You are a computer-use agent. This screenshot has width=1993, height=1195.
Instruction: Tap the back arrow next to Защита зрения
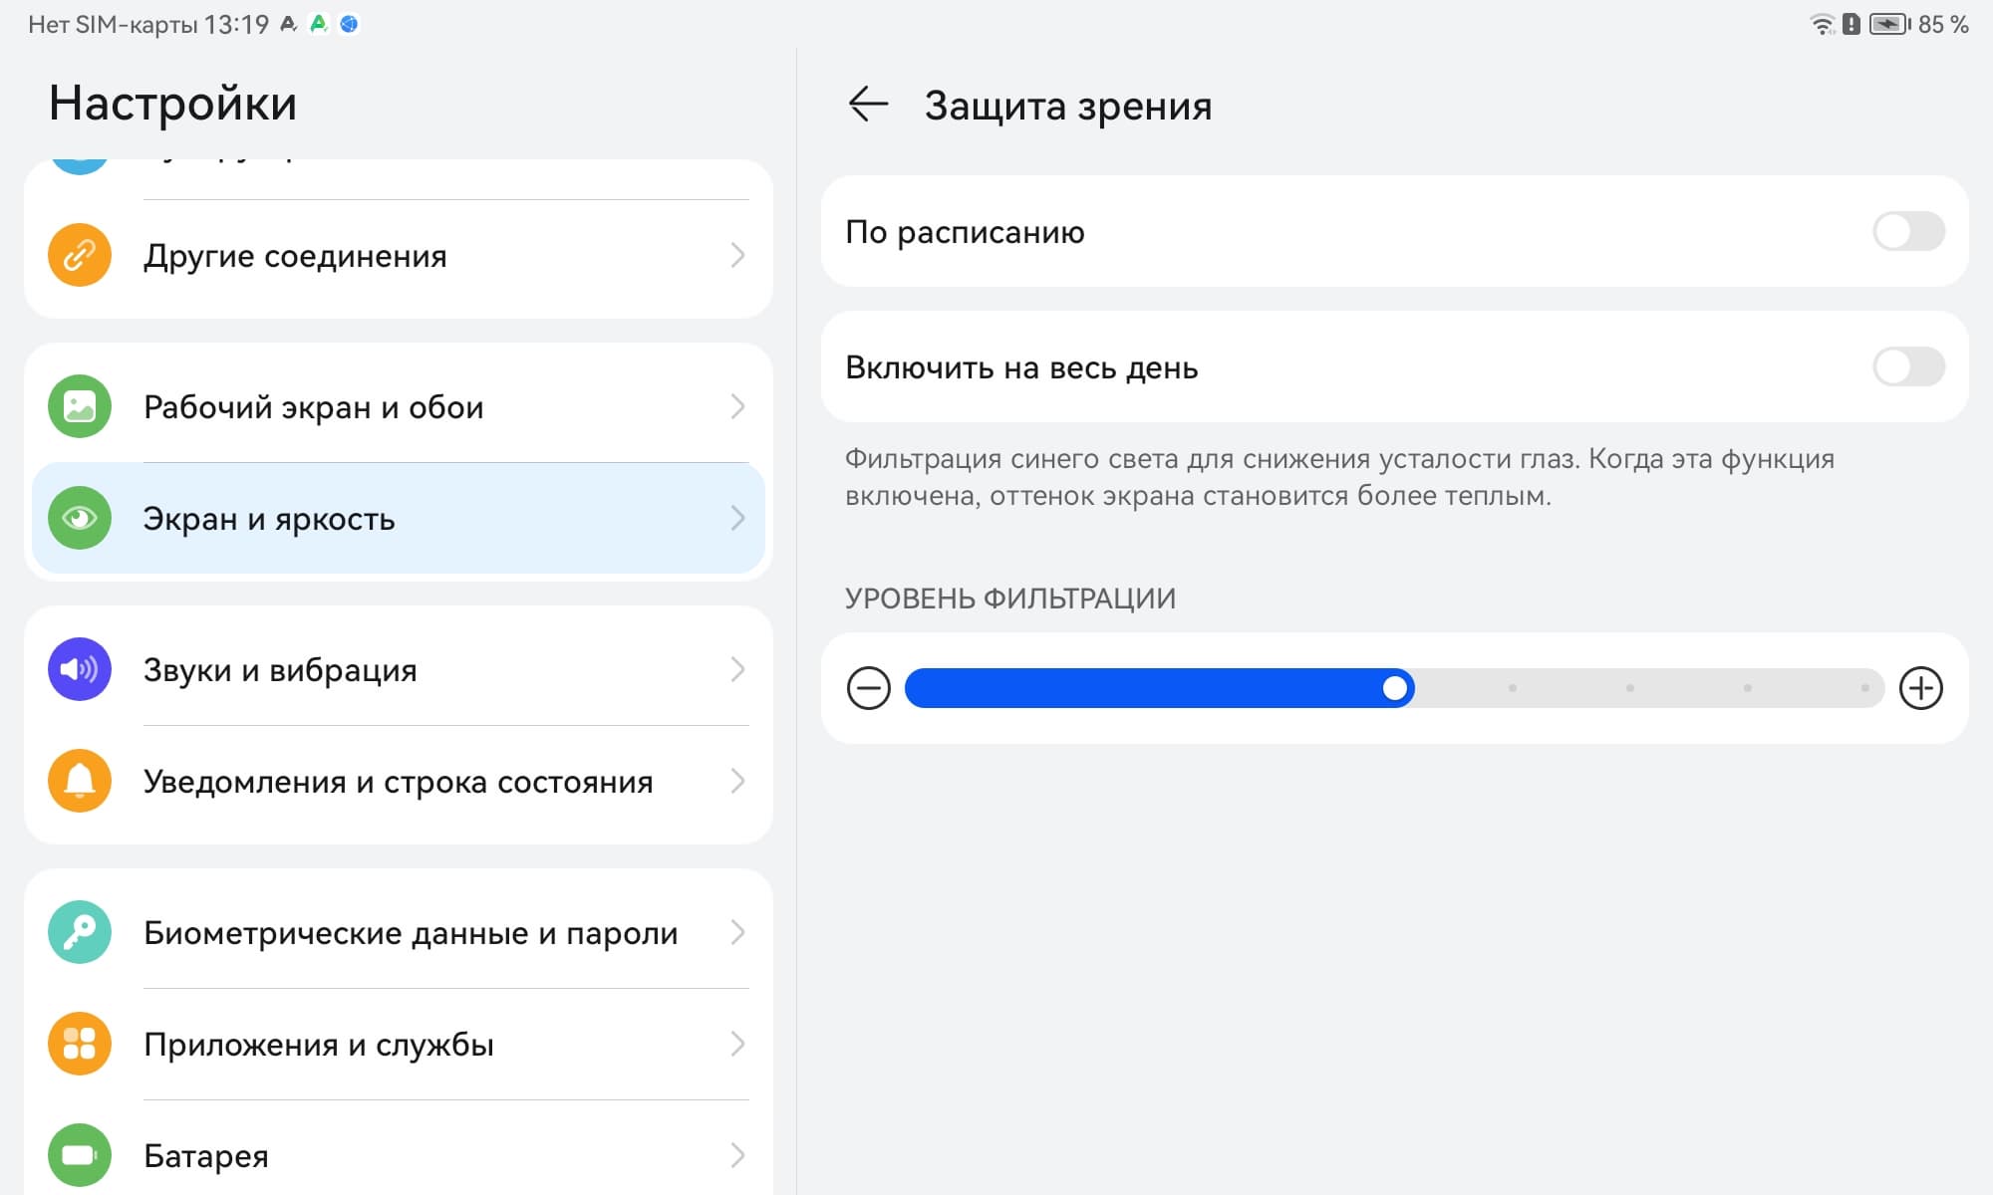(x=867, y=105)
